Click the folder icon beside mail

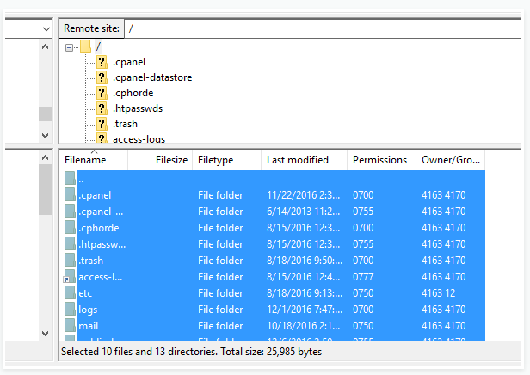pos(70,325)
